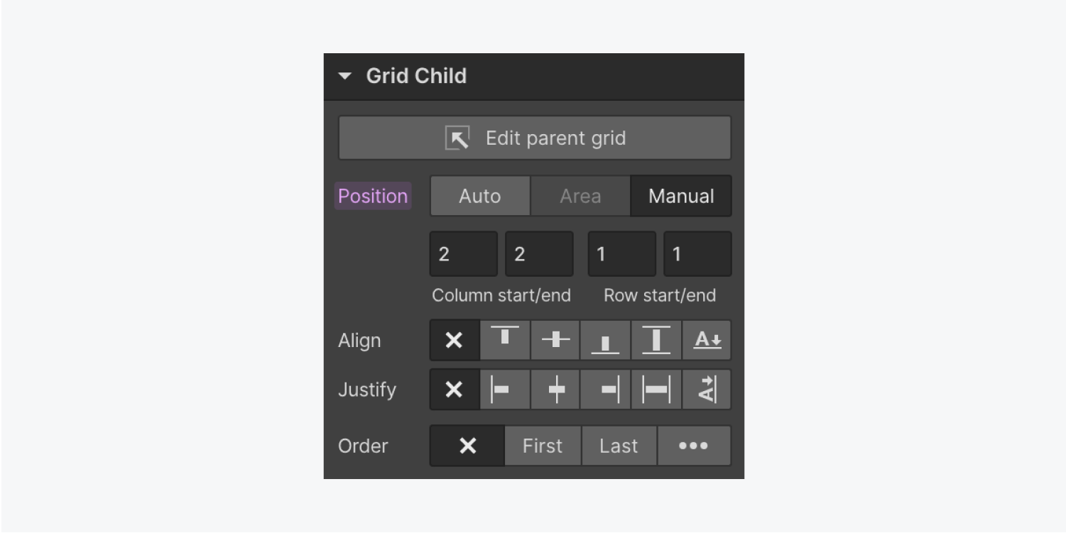Reset Align with the X option
Viewport: 1066px width, 533px height.
tap(455, 340)
